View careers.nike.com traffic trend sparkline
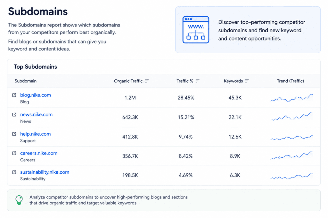 tap(291, 156)
